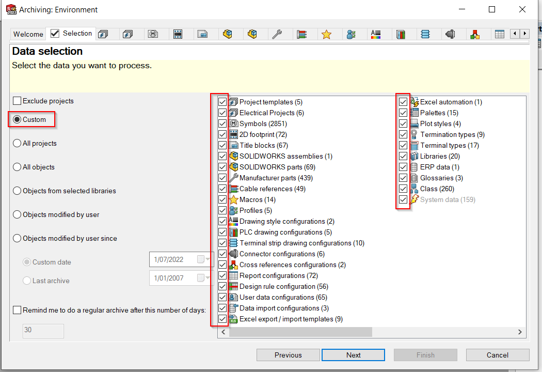Expand the Last archive 1/01/2007 date dropdown
542x372 pixels.
click(208, 278)
